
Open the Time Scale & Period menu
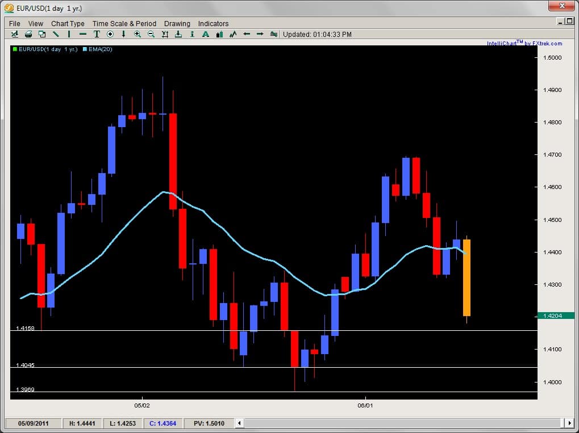pyautogui.click(x=124, y=24)
